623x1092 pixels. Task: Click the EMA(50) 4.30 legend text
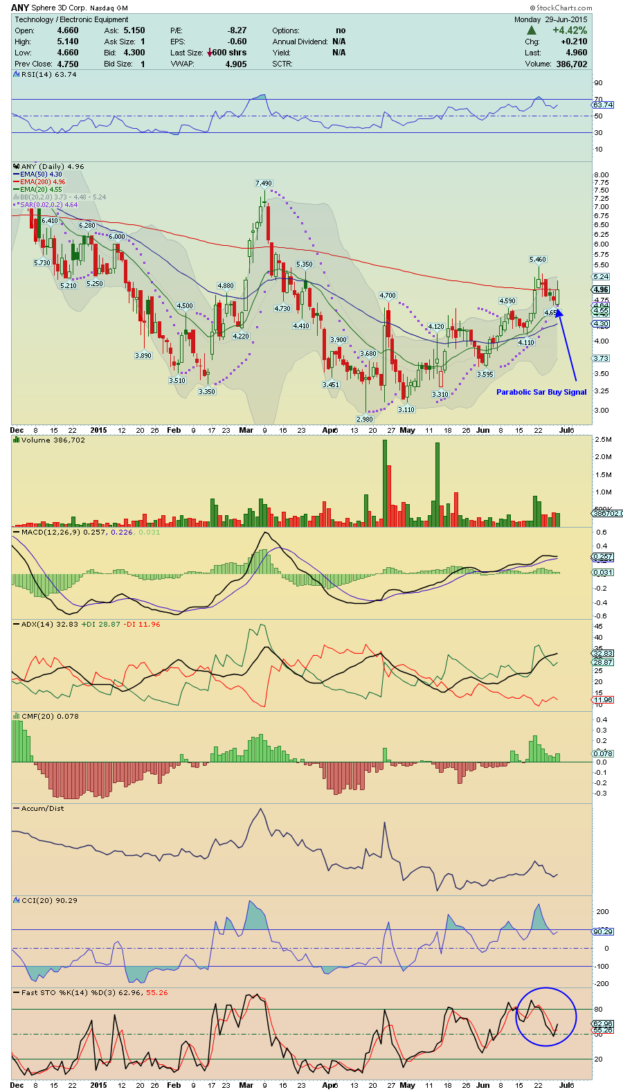coord(41,174)
